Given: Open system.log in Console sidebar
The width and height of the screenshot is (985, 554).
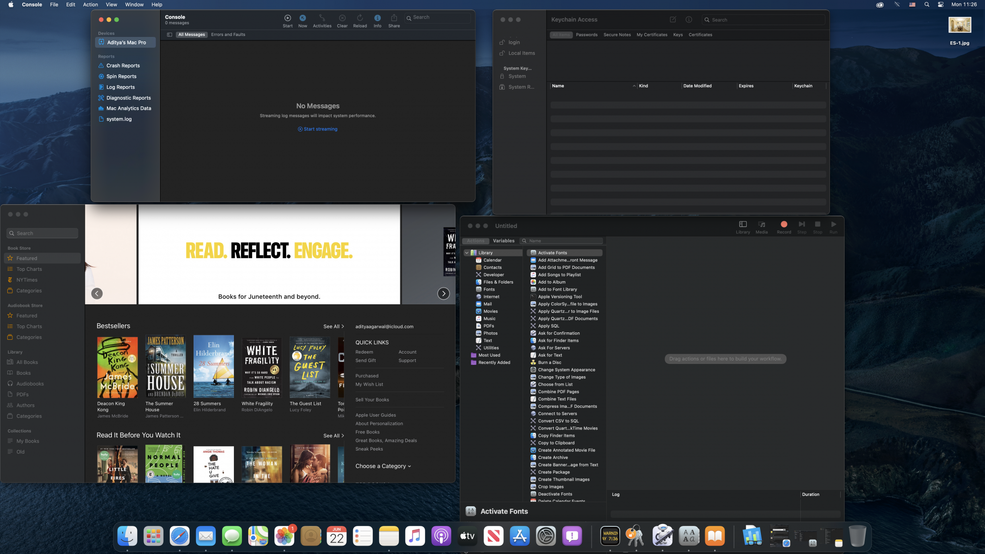Looking at the screenshot, I should pyautogui.click(x=119, y=119).
